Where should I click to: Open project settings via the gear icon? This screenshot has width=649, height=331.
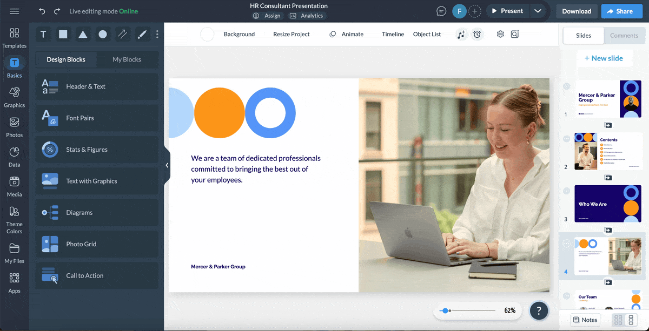pyautogui.click(x=500, y=34)
